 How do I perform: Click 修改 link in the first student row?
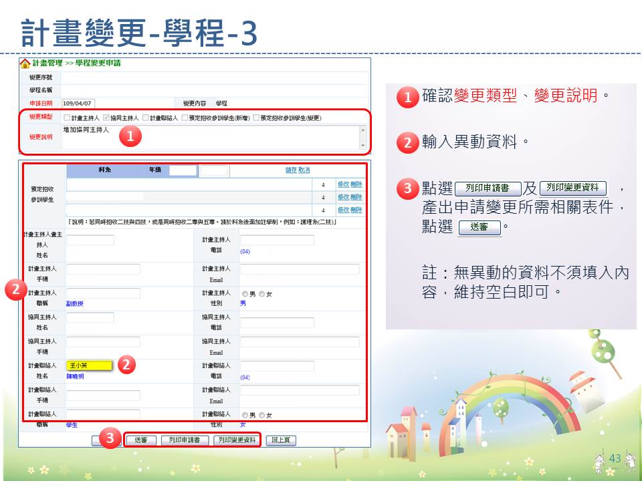pos(342,184)
